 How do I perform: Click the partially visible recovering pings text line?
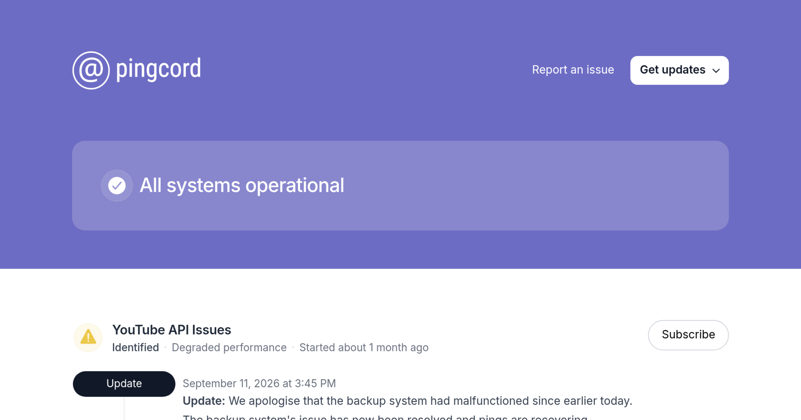(385, 417)
